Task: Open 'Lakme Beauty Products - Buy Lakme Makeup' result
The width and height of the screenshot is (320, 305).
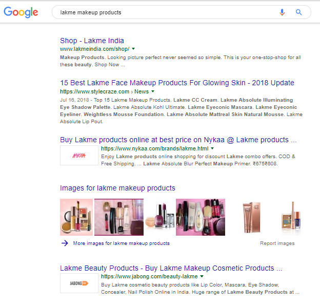Action: coord(171,268)
